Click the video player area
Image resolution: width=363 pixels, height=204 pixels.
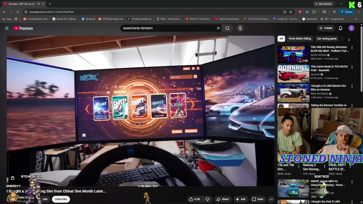tap(140, 111)
